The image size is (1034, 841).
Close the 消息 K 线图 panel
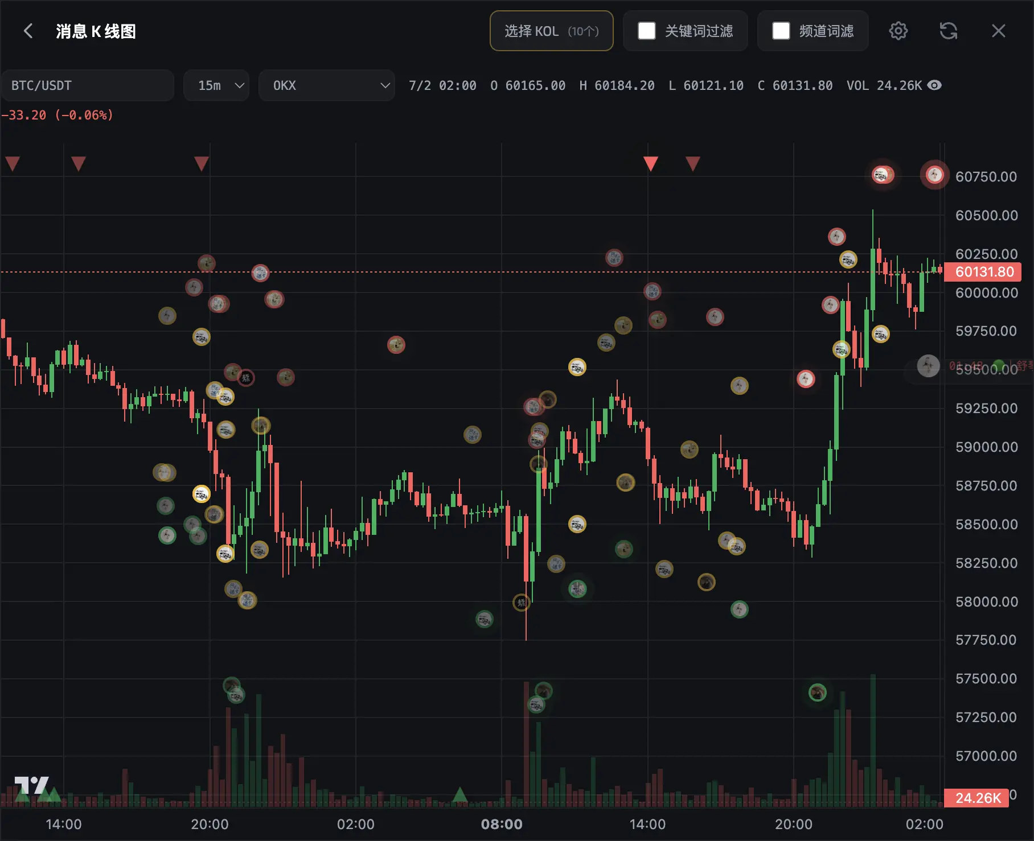point(998,31)
